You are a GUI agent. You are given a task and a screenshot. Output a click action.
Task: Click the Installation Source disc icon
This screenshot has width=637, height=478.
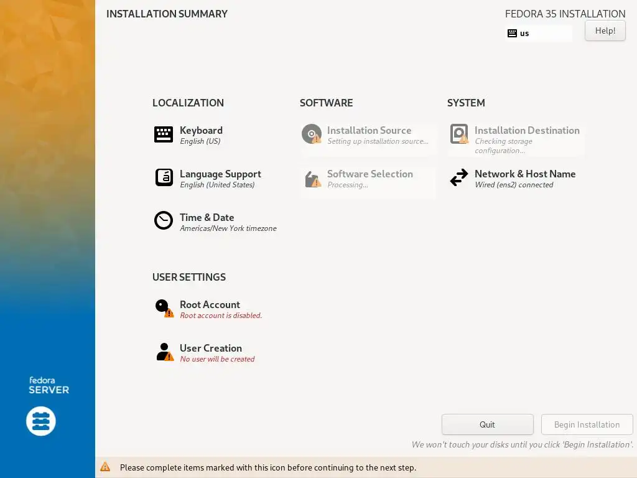click(312, 134)
